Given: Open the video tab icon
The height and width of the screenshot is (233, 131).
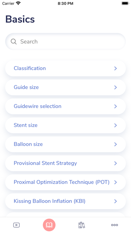Looking at the screenshot, I should click(16, 225).
